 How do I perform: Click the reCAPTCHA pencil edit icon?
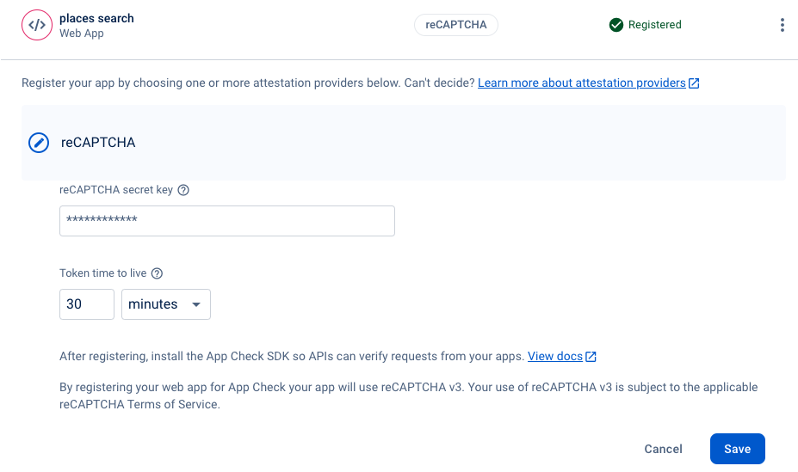(39, 143)
